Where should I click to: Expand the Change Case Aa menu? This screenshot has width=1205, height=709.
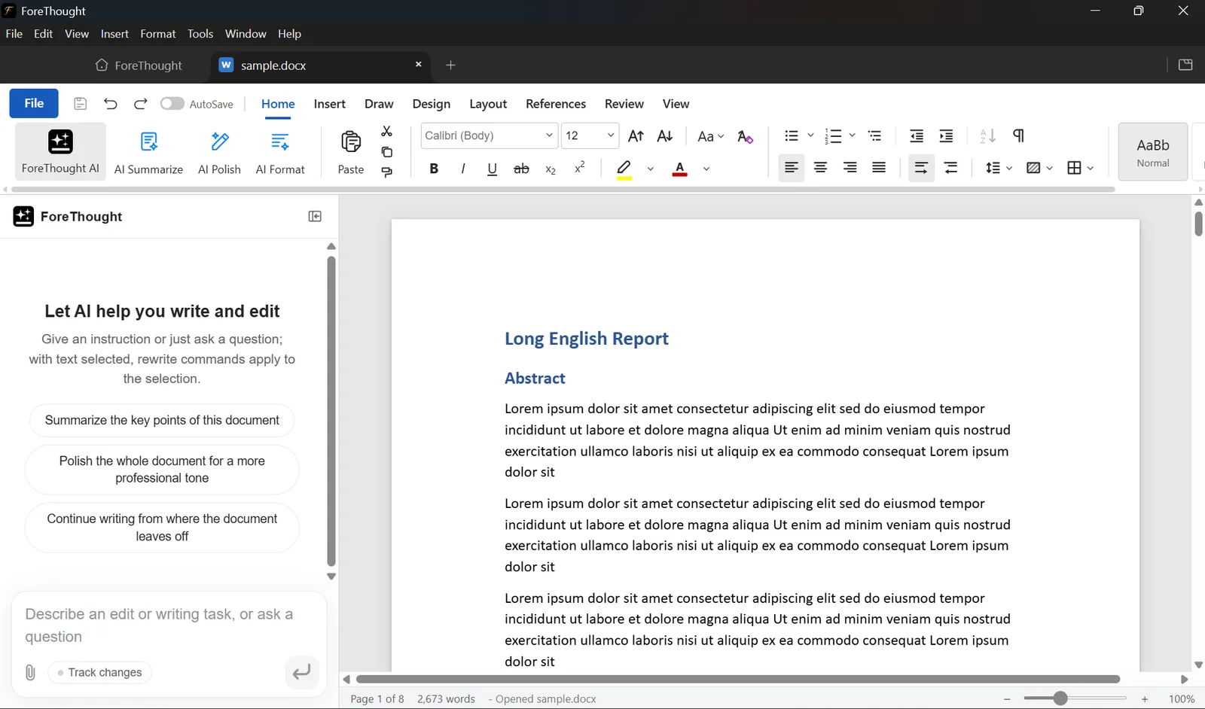click(710, 136)
